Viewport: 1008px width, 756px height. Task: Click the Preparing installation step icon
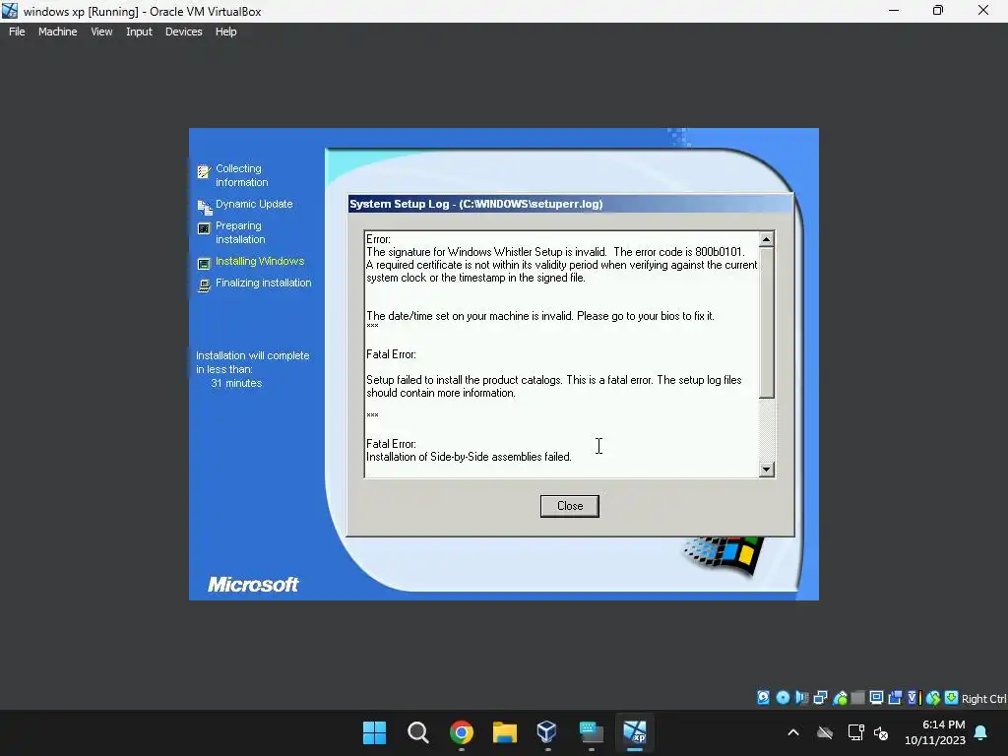[204, 228]
